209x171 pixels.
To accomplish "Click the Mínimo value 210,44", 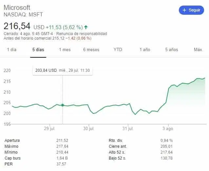I will 62,152.
